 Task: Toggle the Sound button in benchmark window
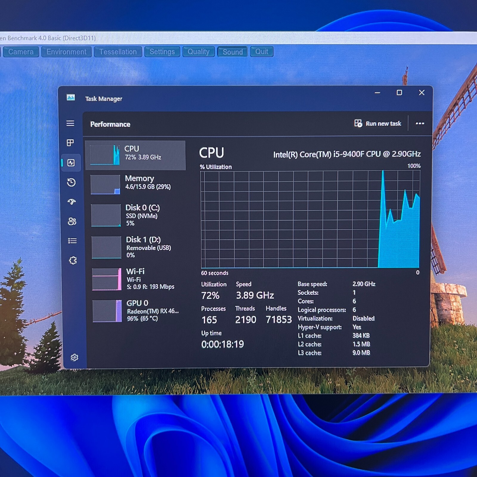pos(233,52)
